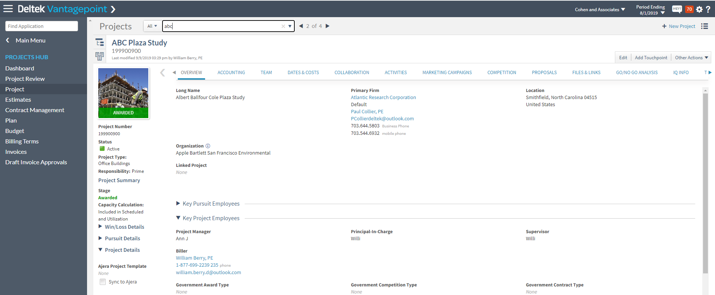Image resolution: width=715 pixels, height=295 pixels.
Task: Switch to the Accounting tab
Action: [x=231, y=73]
